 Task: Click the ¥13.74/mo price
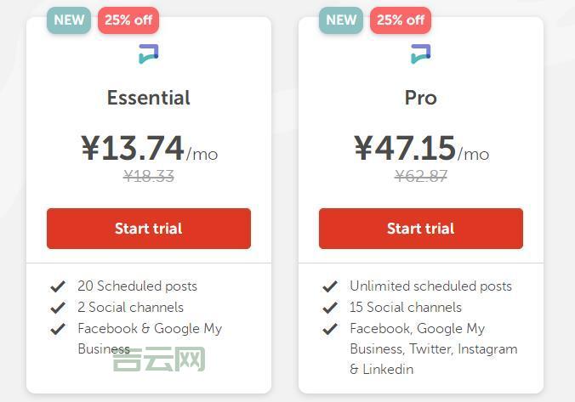[149, 149]
